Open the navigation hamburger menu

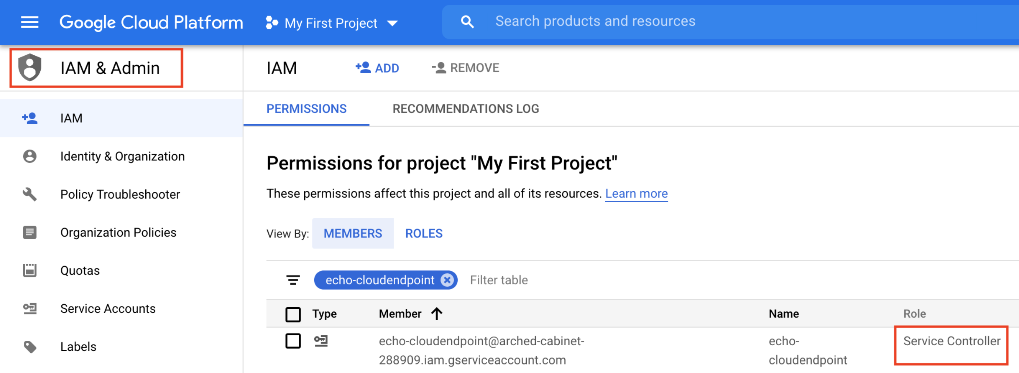coord(30,23)
